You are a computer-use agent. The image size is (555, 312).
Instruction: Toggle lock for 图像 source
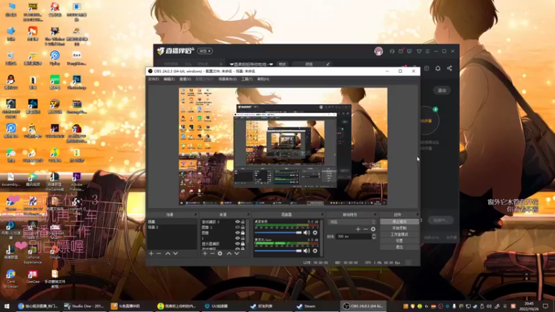point(243,233)
